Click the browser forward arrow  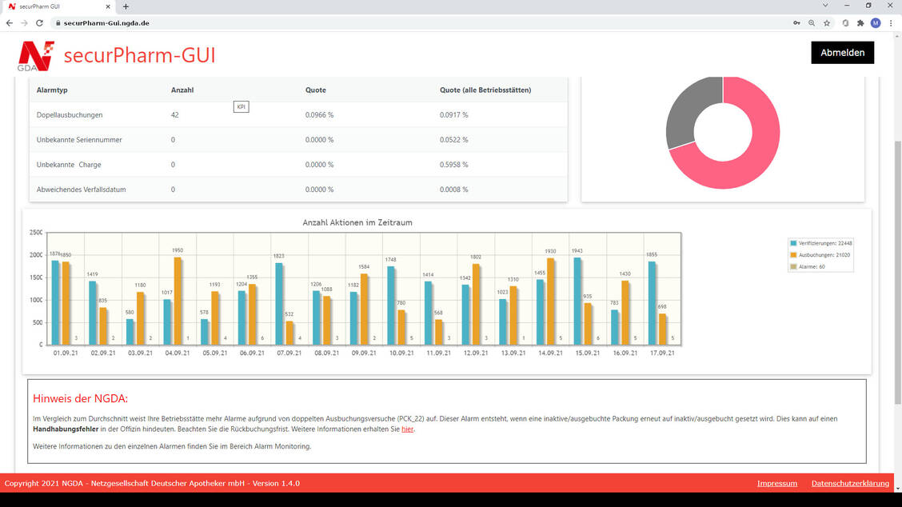[24, 23]
